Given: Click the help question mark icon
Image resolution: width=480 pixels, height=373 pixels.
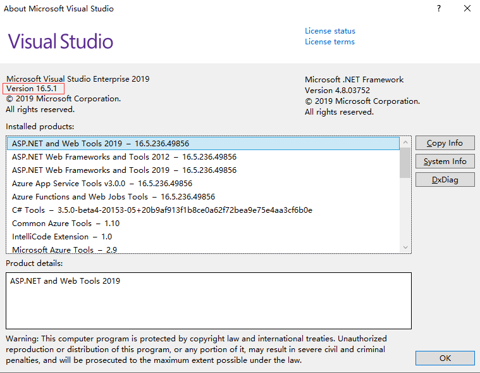Looking at the screenshot, I should 439,8.
